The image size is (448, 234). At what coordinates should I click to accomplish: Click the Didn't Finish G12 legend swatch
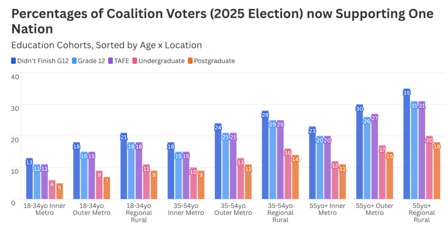coord(14,61)
